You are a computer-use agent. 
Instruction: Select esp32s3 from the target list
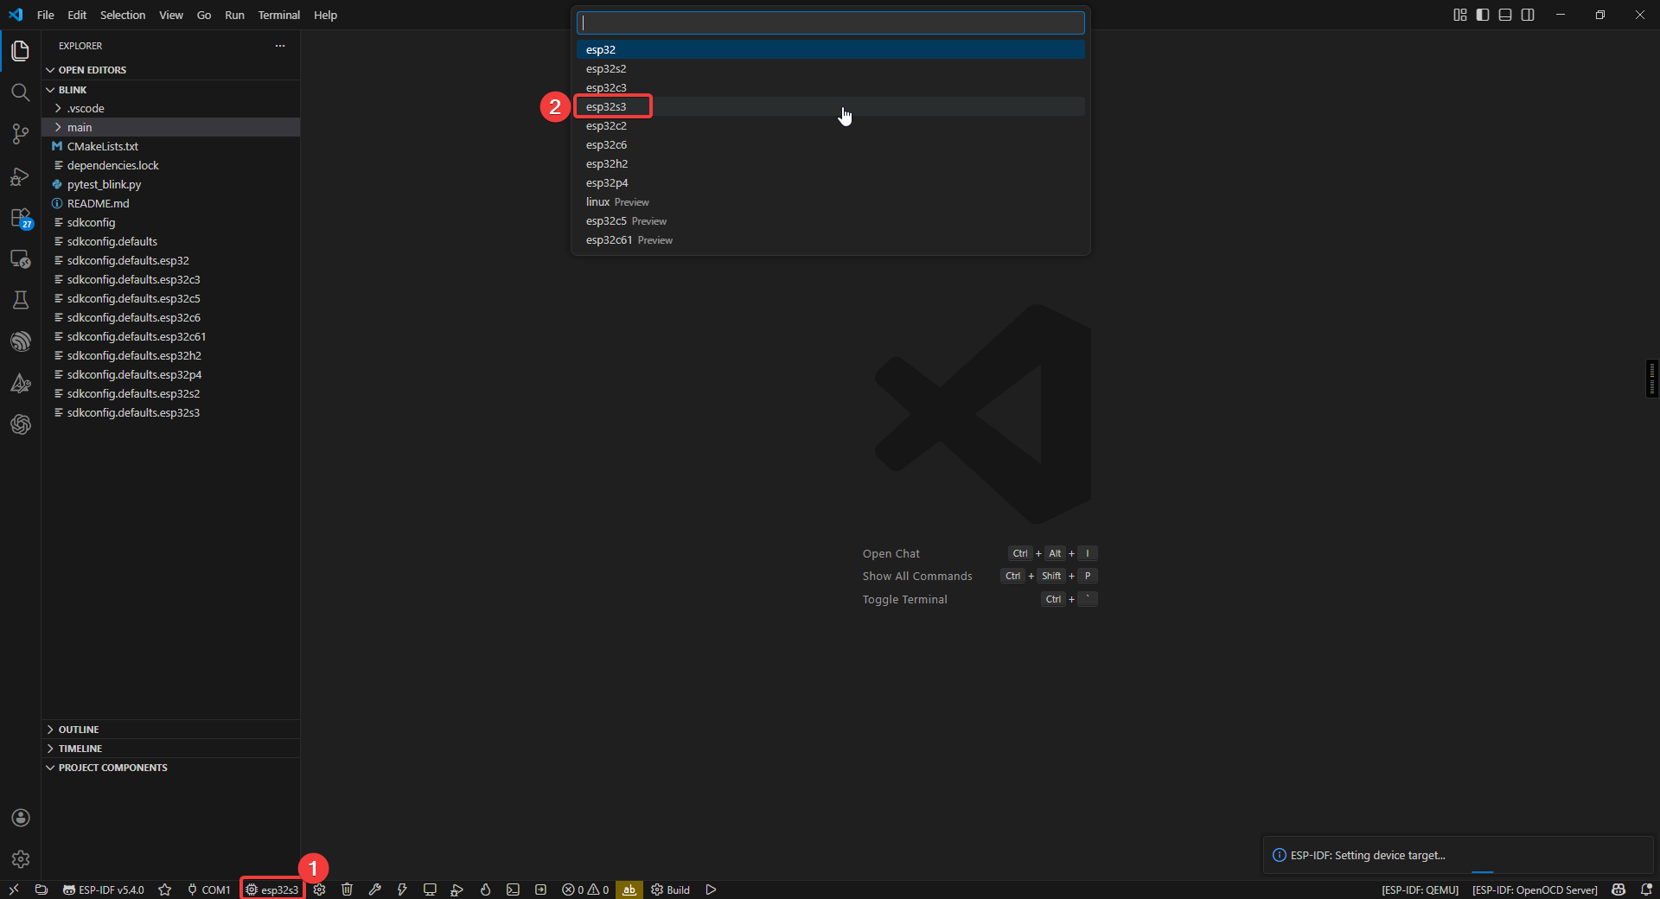831,106
